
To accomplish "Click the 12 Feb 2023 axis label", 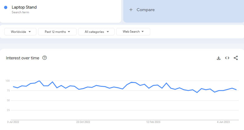I will coord(153,122).
